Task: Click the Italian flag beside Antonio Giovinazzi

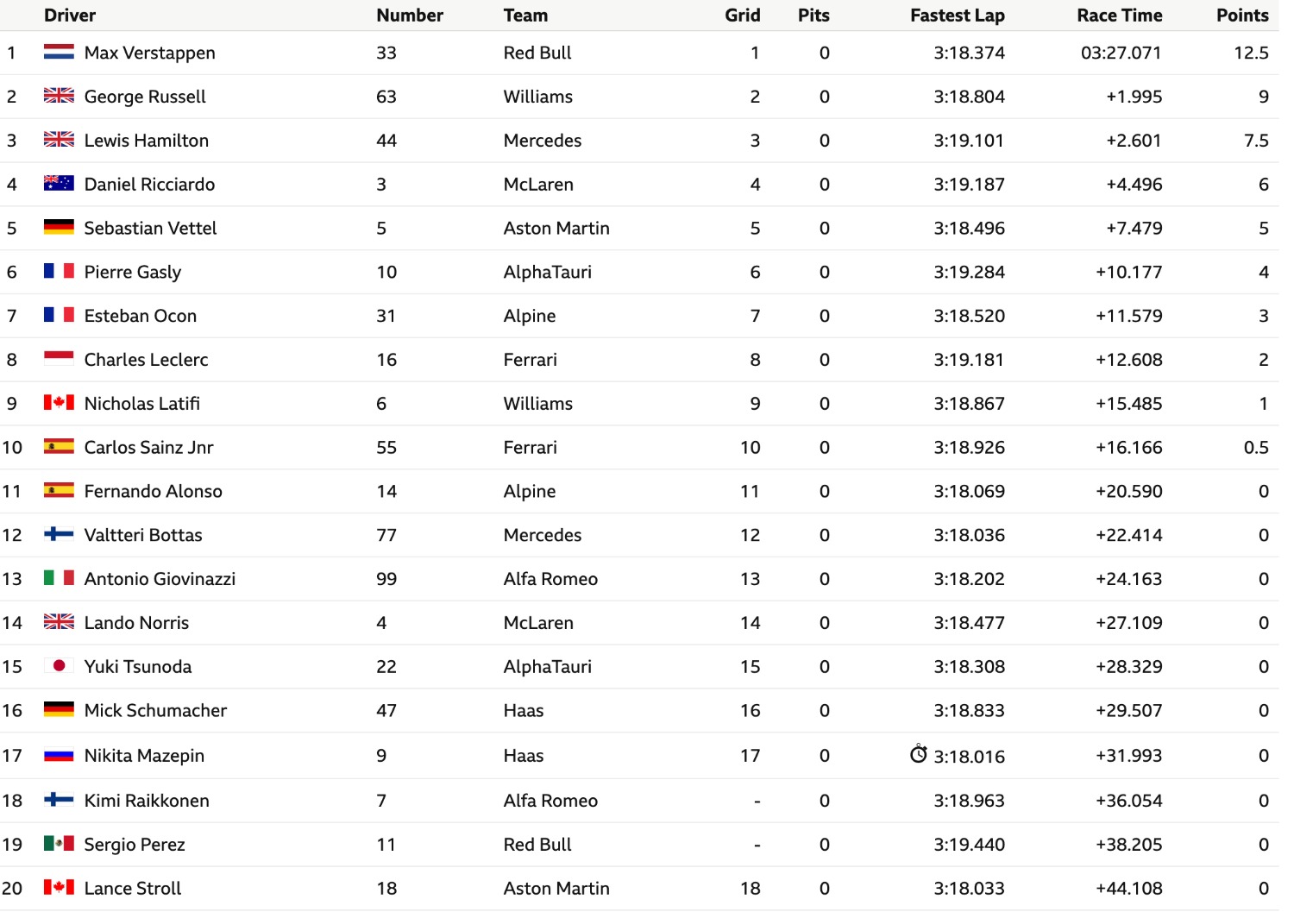Action: (59, 577)
